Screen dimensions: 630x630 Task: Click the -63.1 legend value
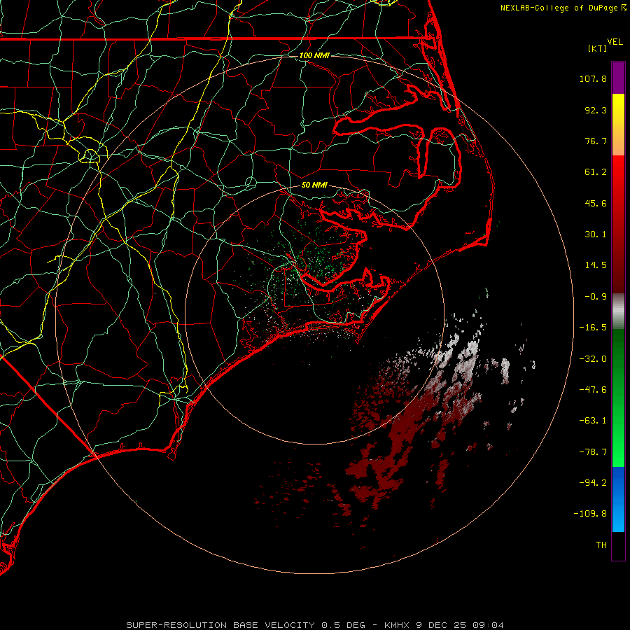coord(593,421)
